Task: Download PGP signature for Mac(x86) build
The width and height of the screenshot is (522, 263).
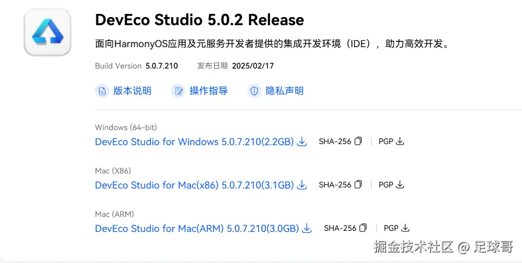Action: point(400,184)
